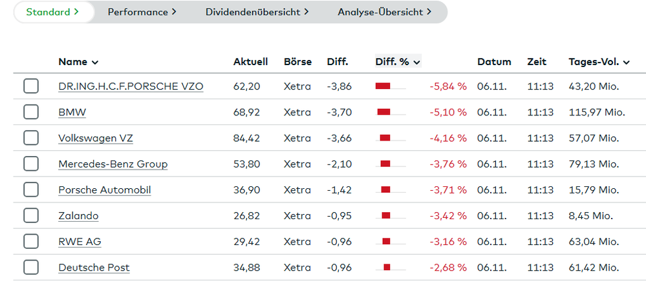The width and height of the screenshot is (646, 283).
Task: Open the Volkswagen VZ link
Action: (96, 138)
